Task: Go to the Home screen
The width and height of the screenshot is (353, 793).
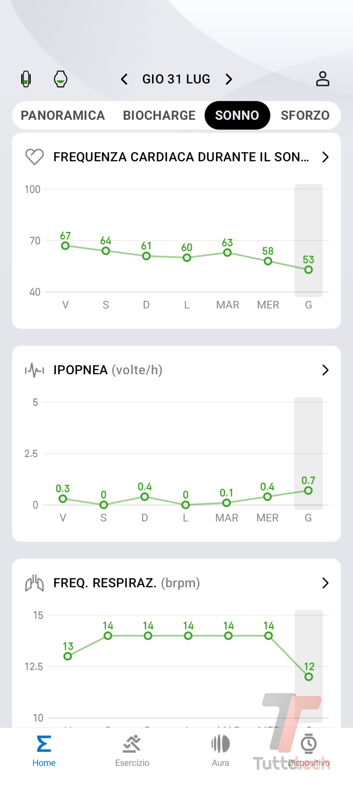Action: pos(44,751)
